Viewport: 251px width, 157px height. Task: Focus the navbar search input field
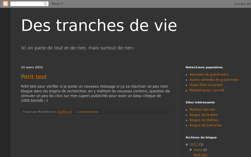click(27, 4)
